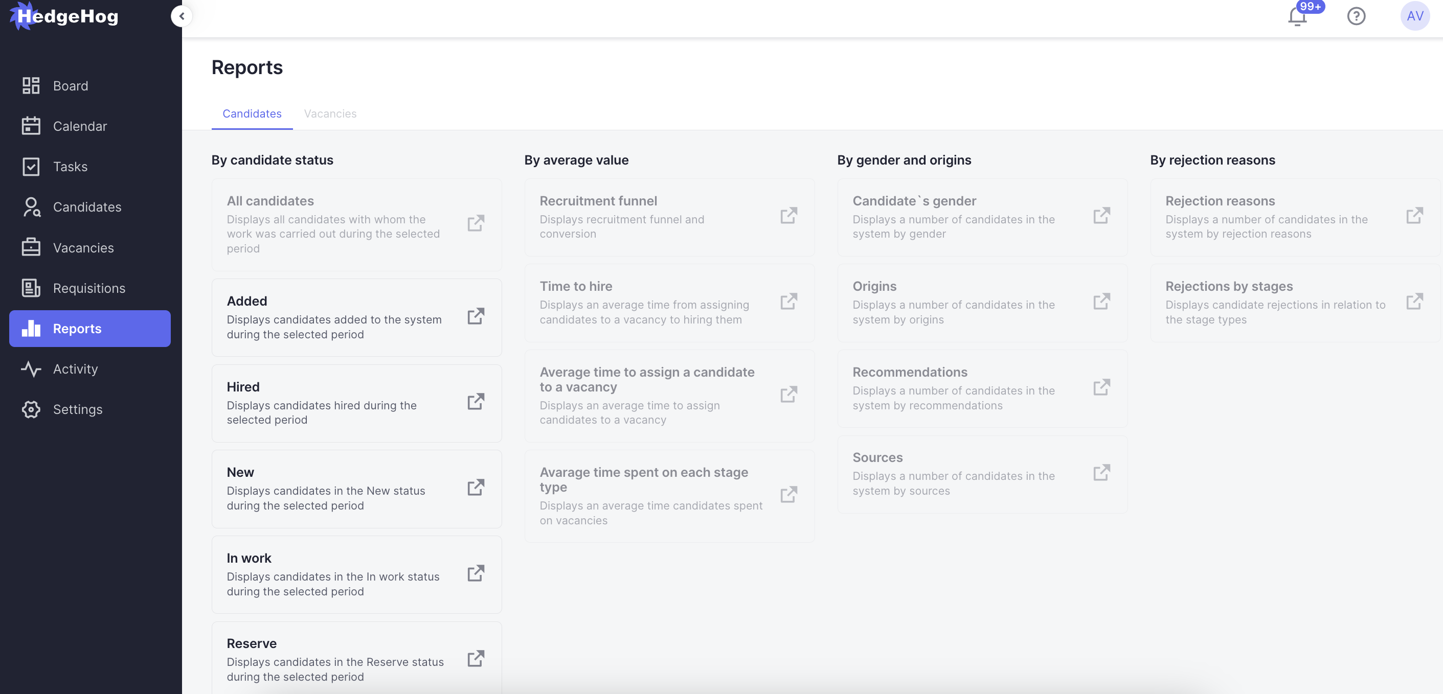The image size is (1443, 694).
Task: Open the Rejection reasons report card
Action: coord(1294,217)
